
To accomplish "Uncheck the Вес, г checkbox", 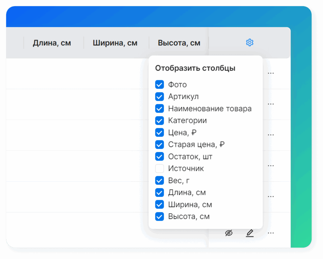I will click(x=160, y=181).
